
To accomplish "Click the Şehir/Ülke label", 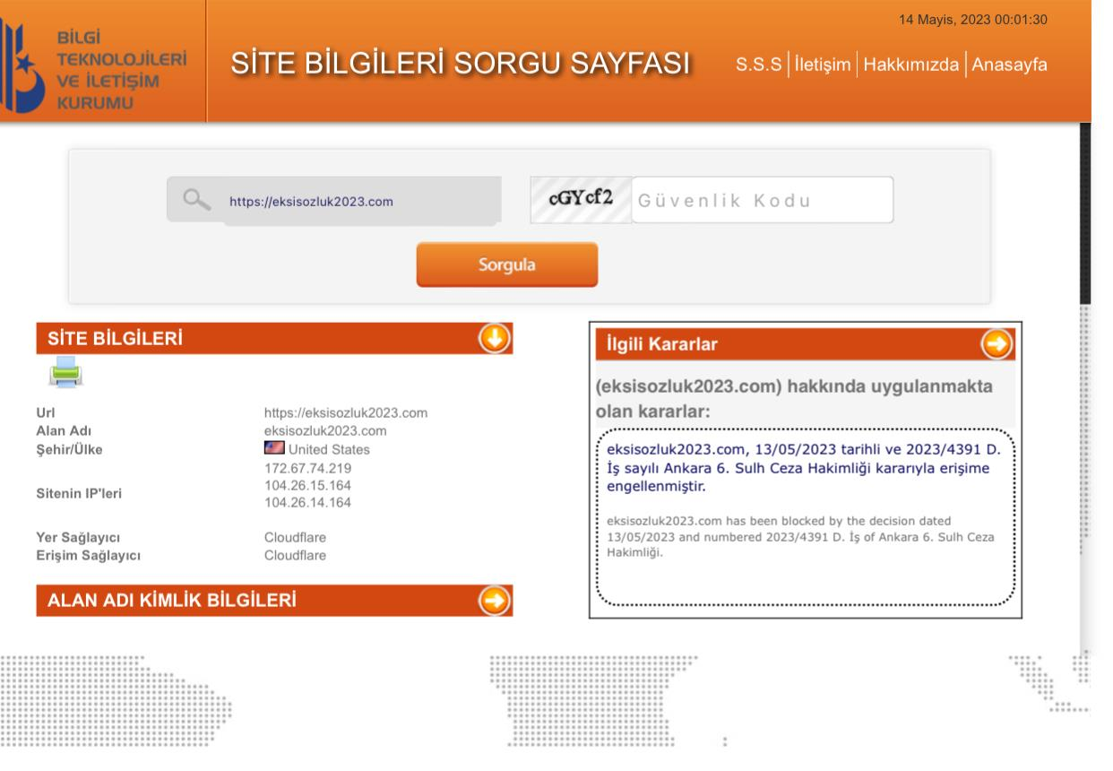I will (x=70, y=449).
